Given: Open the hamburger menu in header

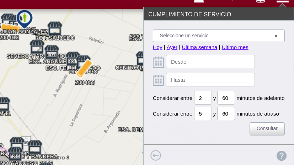Looking at the screenshot, I should [x=283, y=1].
